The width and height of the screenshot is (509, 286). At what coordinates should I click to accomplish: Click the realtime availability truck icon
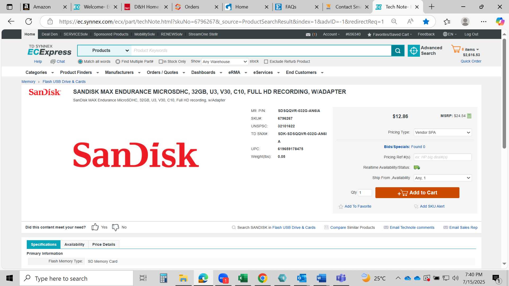click(x=417, y=167)
